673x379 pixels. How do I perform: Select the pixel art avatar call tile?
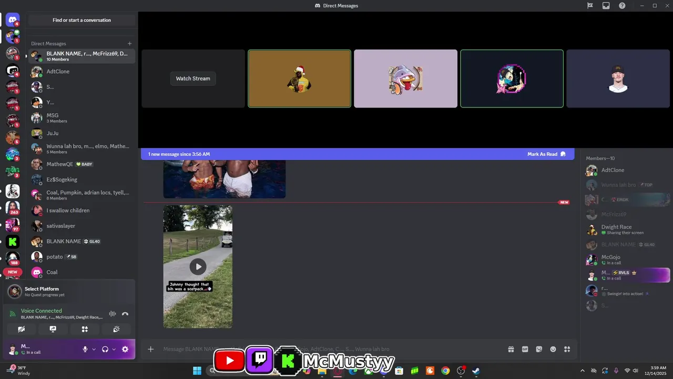(512, 78)
